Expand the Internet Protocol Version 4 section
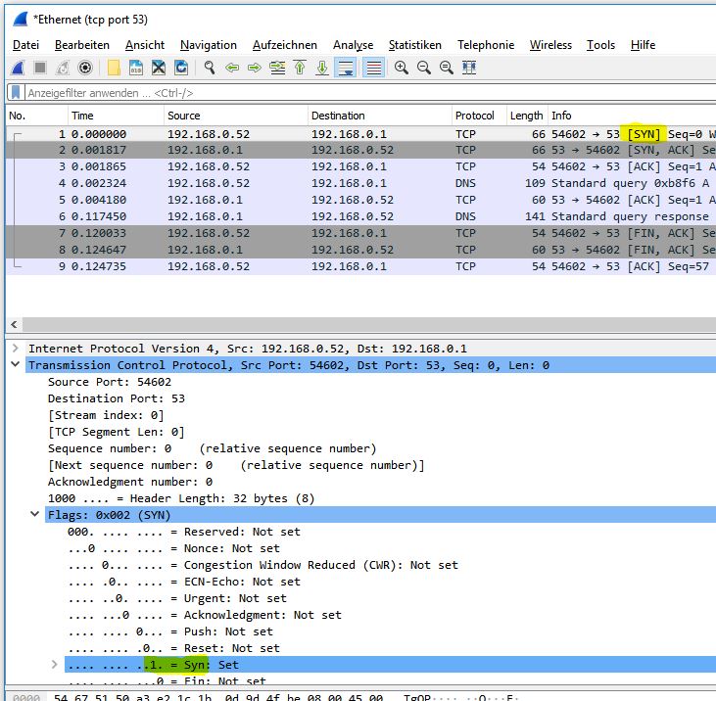 pyautogui.click(x=16, y=349)
